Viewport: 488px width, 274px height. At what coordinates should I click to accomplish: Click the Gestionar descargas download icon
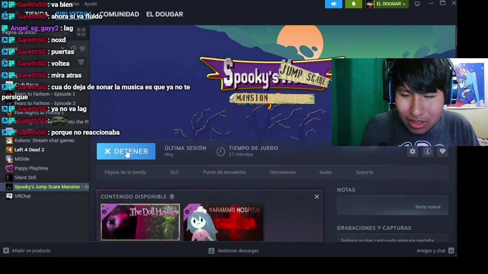coord(212,251)
